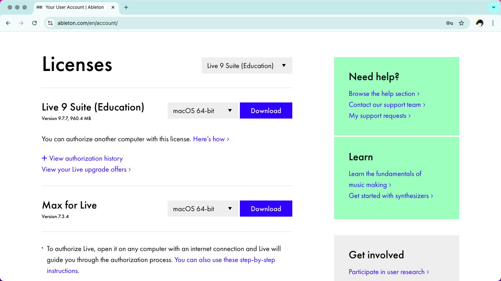The height and width of the screenshot is (281, 501).
Task: Open Participate in user research
Action: 389,272
